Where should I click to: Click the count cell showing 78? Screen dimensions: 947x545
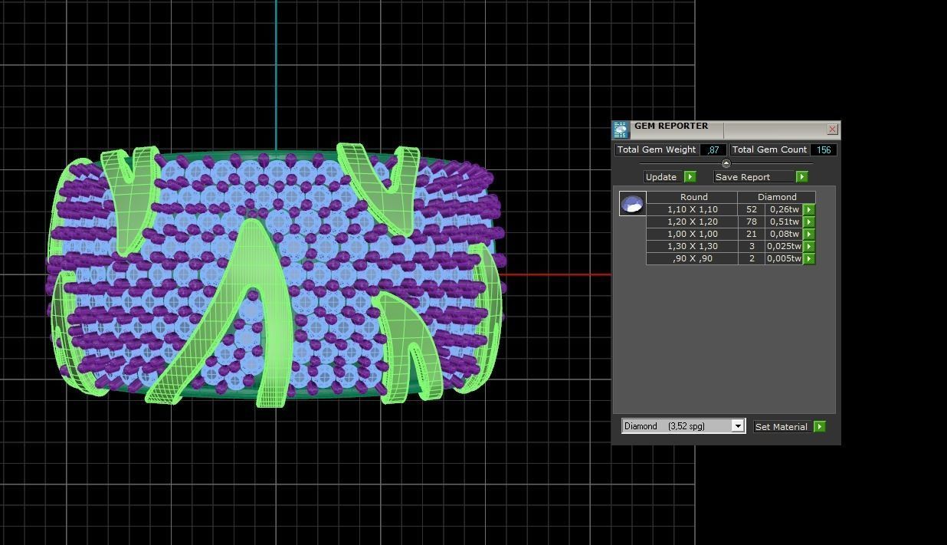752,222
